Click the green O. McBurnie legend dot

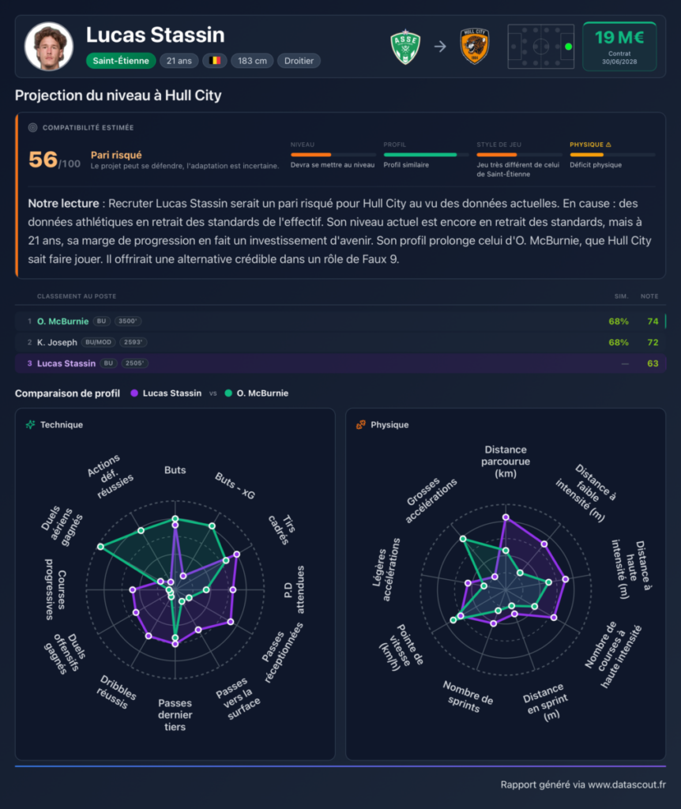[228, 393]
